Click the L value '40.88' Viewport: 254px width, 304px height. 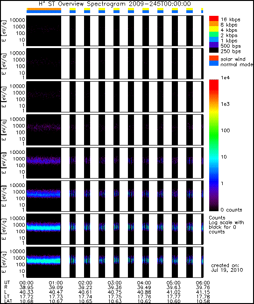(144, 292)
